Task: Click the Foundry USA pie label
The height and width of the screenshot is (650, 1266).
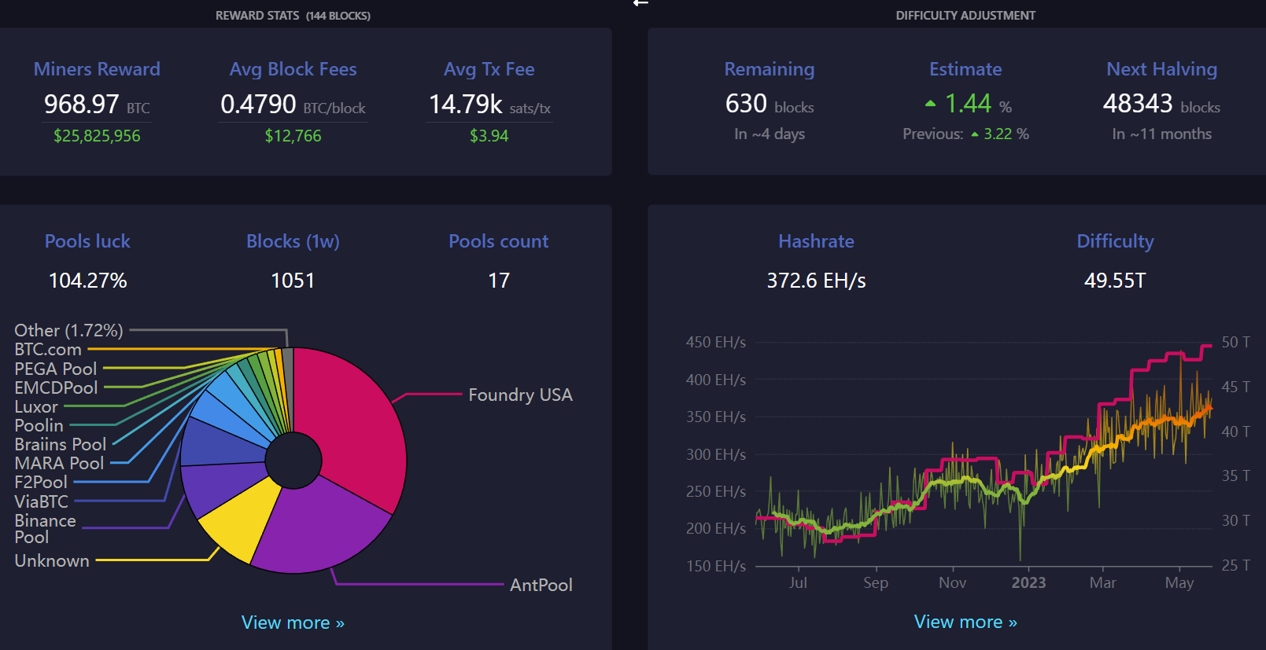Action: point(520,395)
